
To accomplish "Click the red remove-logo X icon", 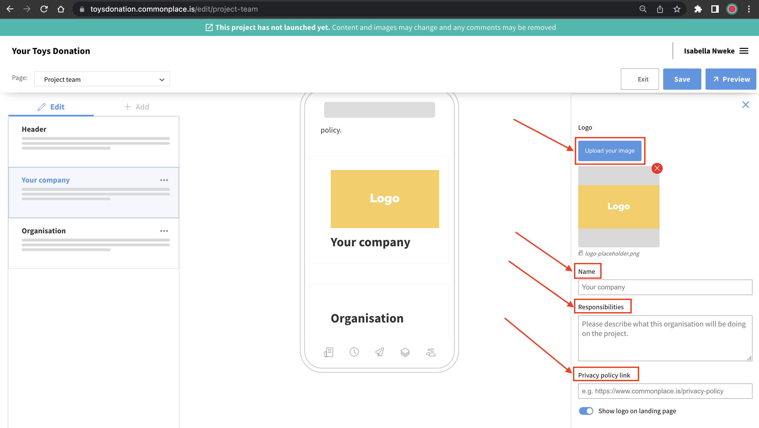I will click(657, 168).
